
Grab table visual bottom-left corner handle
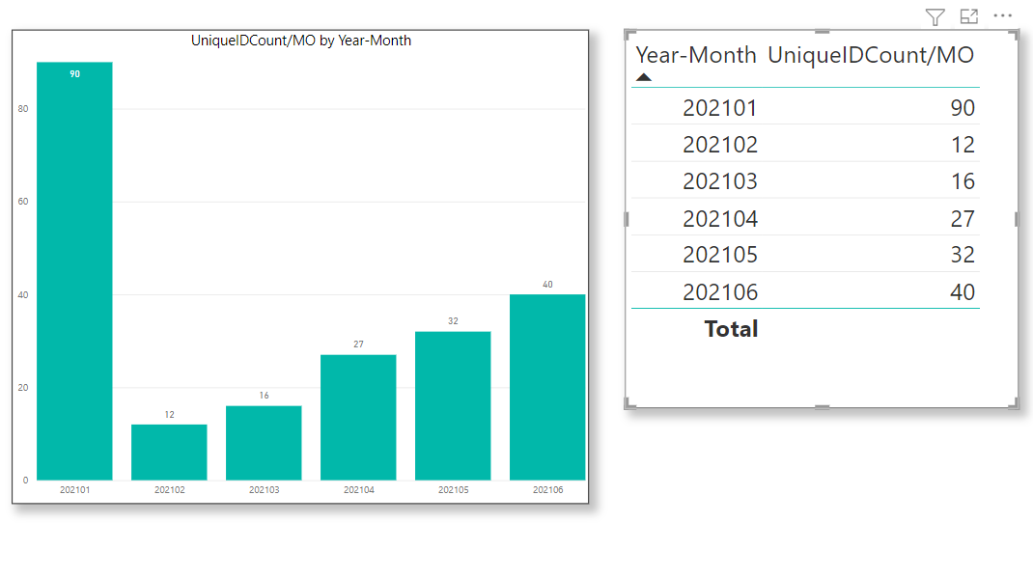[629, 403]
